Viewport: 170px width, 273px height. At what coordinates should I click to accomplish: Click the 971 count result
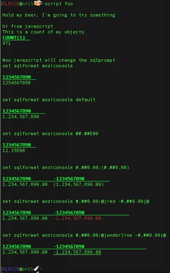point(6,43)
